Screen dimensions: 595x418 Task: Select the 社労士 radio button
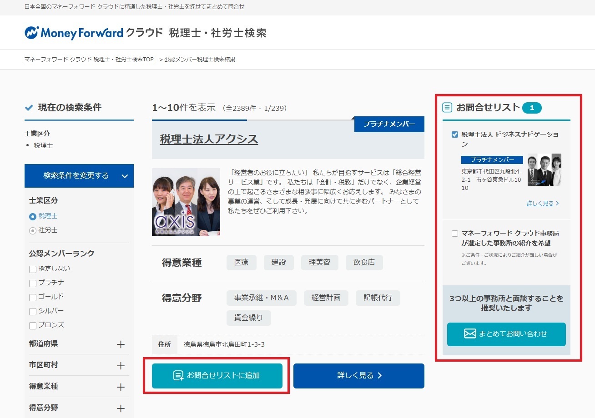coord(33,231)
